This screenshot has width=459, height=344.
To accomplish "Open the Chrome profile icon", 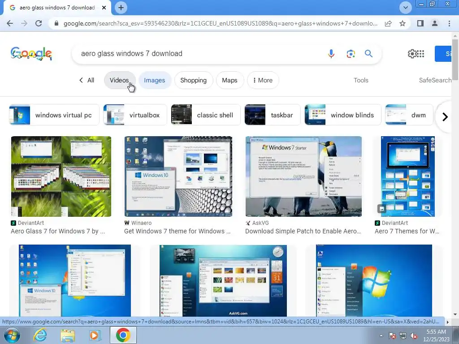I will [x=435, y=23].
